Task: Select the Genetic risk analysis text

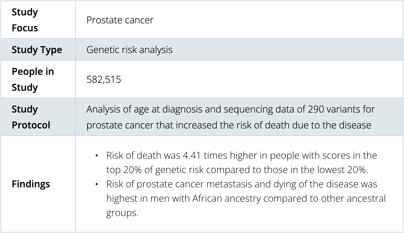Action: pyautogui.click(x=129, y=50)
